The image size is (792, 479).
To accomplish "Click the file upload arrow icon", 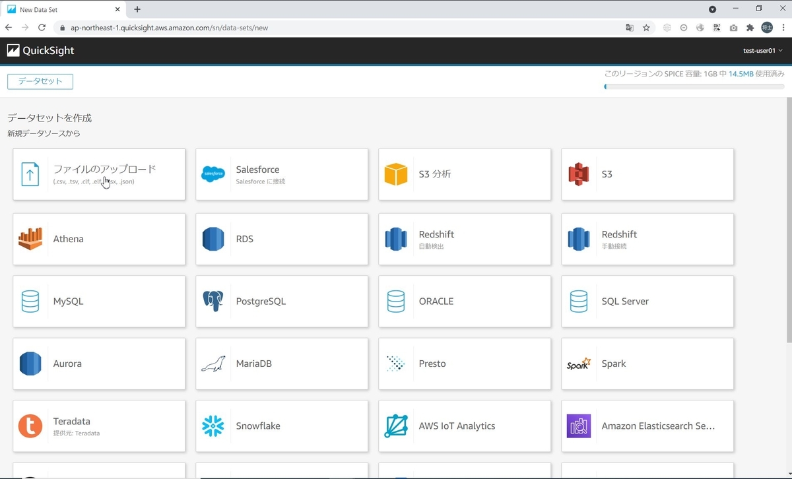I will click(x=30, y=174).
